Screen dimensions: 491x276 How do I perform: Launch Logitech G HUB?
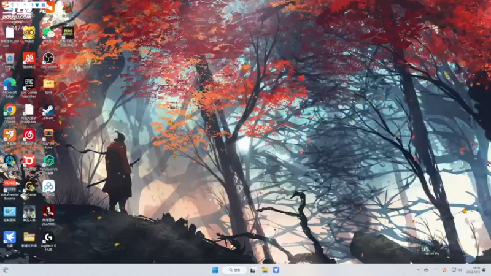coord(48,239)
